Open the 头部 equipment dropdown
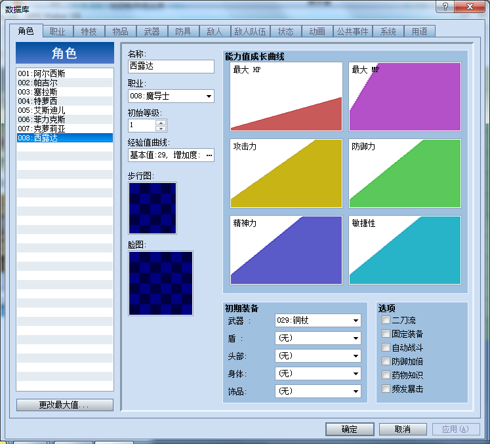 point(318,356)
